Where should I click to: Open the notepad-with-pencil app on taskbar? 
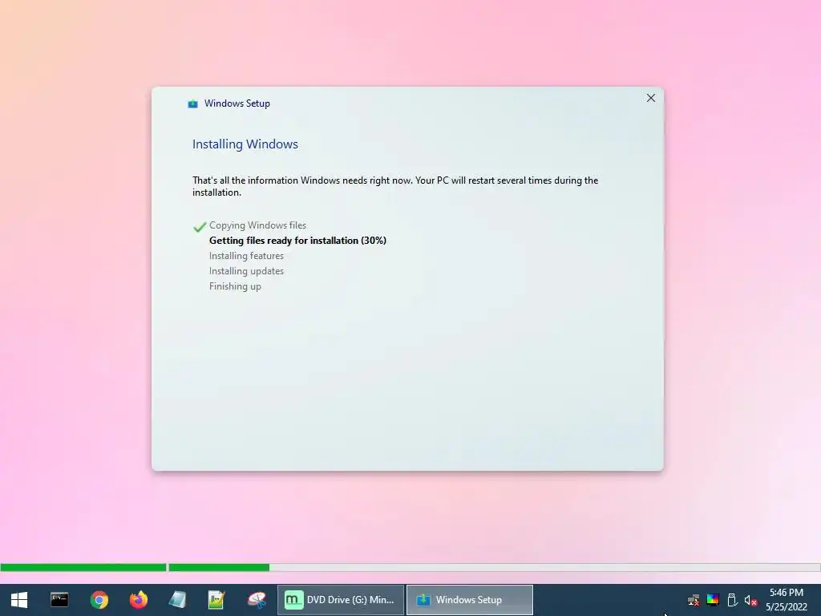coord(216,600)
